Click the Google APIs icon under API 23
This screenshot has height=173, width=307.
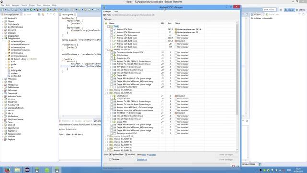pyautogui.click(x=115, y=75)
